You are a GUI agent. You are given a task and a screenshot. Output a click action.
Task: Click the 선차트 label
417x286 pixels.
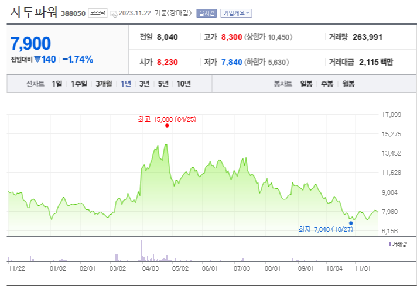(35, 84)
